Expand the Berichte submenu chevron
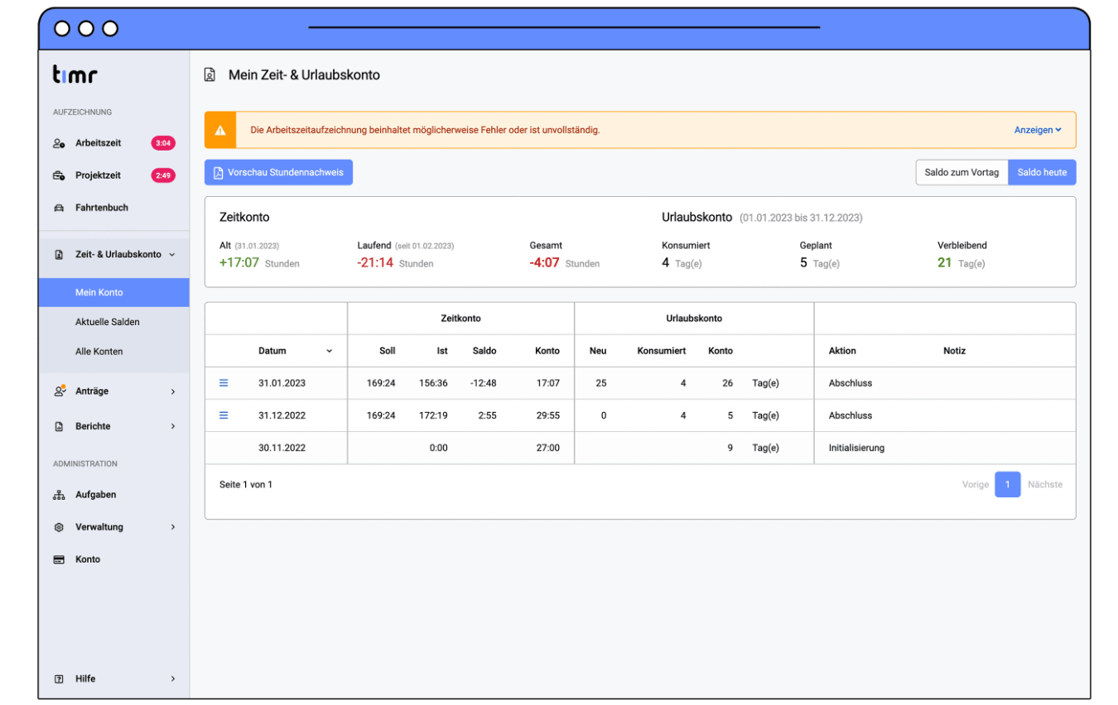The image size is (1118, 705). [172, 427]
